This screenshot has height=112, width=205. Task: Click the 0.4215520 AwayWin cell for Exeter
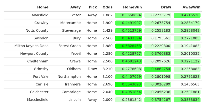[x=187, y=15]
